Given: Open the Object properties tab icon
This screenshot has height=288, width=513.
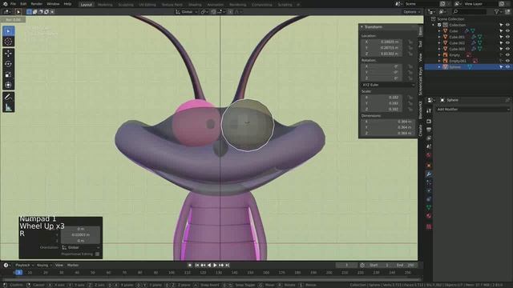Looking at the screenshot, I should [429, 166].
